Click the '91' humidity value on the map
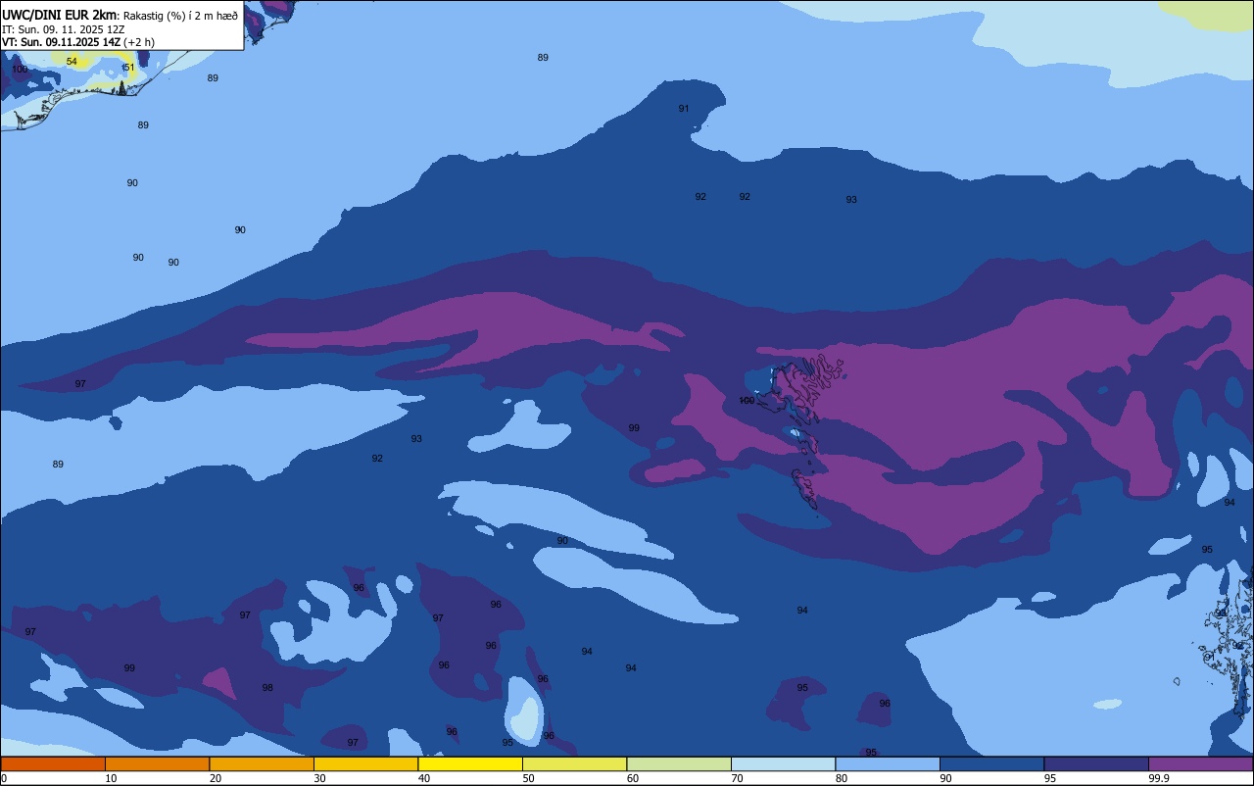The image size is (1254, 786). coord(684,109)
